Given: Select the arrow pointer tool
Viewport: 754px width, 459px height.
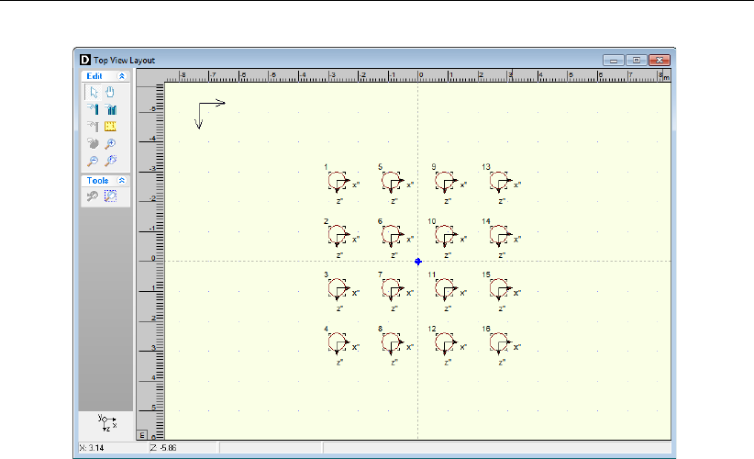Looking at the screenshot, I should pyautogui.click(x=93, y=92).
